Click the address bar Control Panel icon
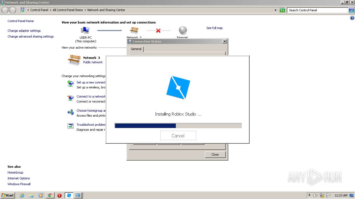This screenshot has height=199, width=355. click(23, 10)
